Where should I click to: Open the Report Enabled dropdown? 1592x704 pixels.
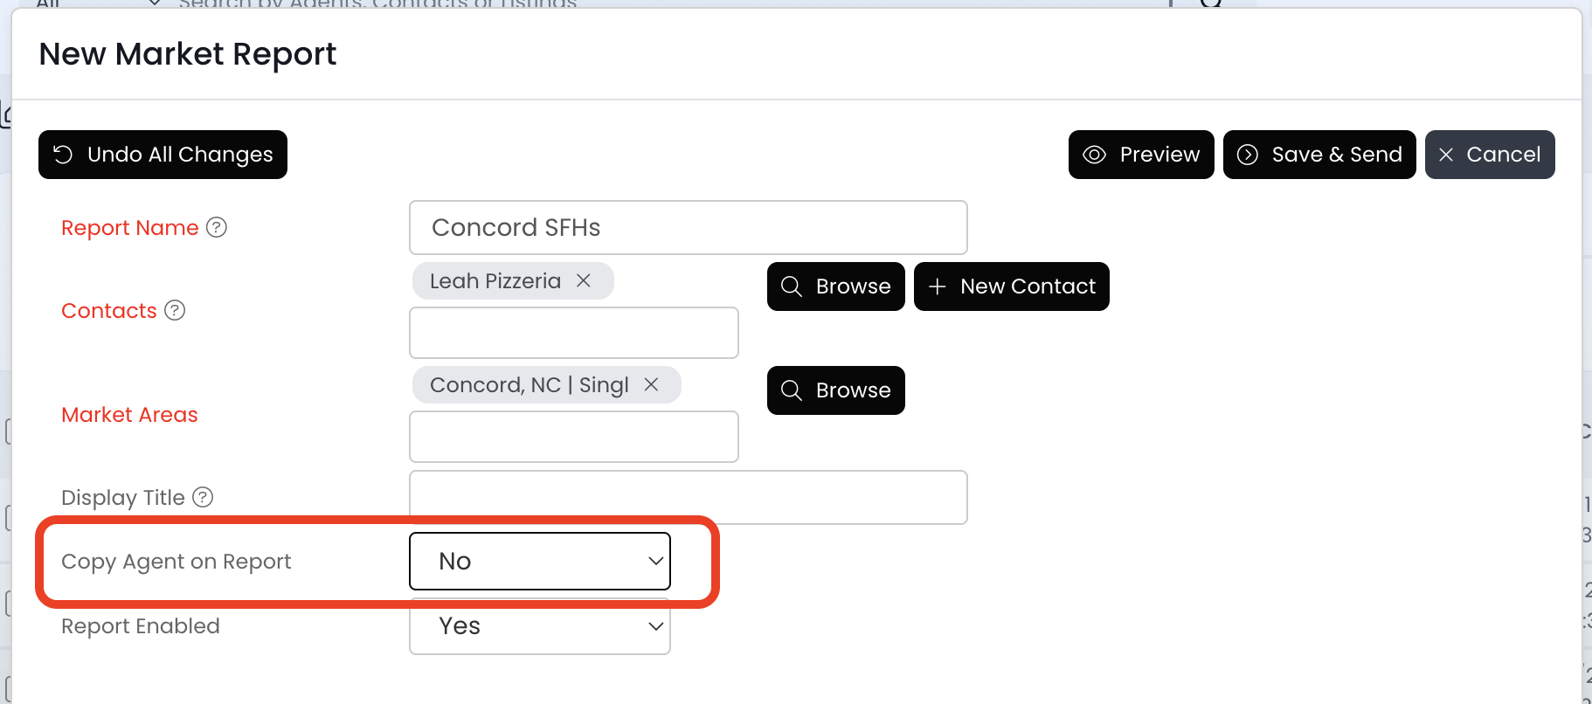click(x=540, y=626)
